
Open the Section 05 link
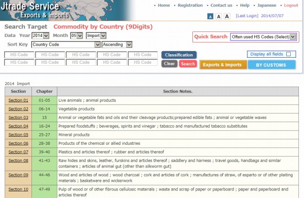[x=18, y=135]
